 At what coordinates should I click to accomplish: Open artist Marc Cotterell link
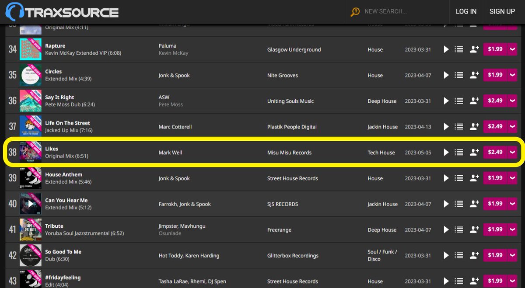pyautogui.click(x=175, y=127)
